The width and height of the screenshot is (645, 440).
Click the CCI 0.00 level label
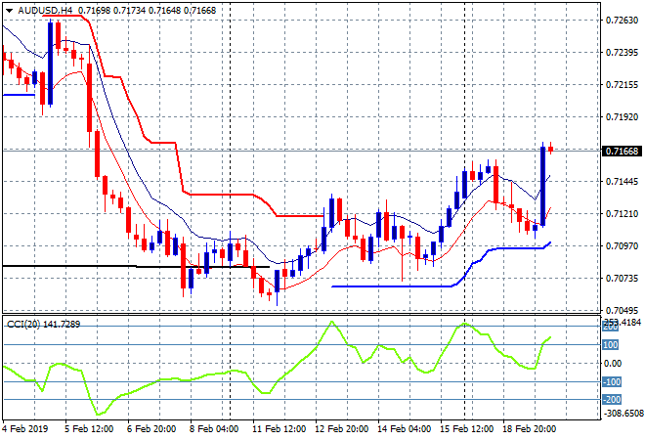point(610,364)
